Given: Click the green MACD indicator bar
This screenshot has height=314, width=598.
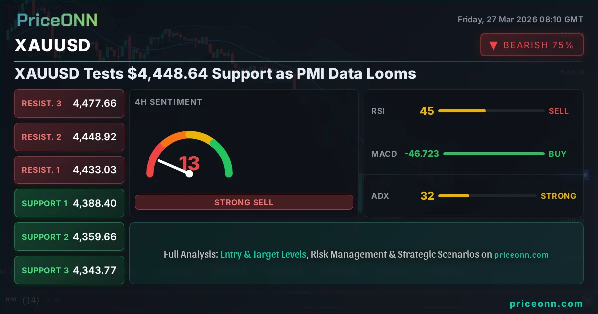Looking at the screenshot, I should 493,154.
